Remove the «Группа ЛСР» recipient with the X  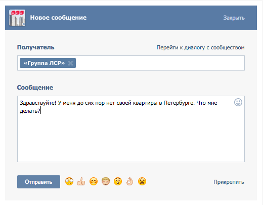tap(70, 63)
